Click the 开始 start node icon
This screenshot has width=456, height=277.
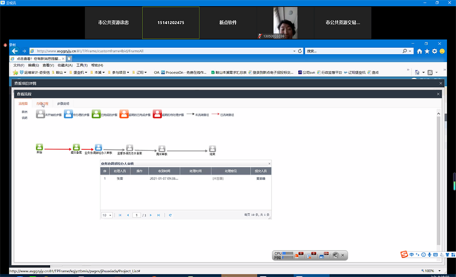coord(39,147)
